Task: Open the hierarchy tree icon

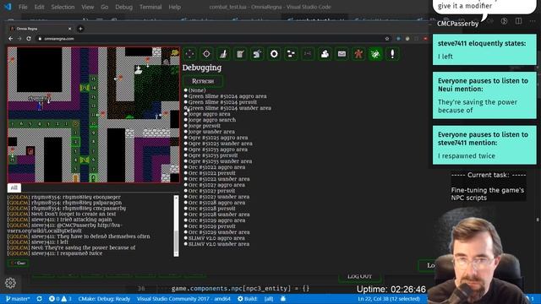Action: point(291,54)
